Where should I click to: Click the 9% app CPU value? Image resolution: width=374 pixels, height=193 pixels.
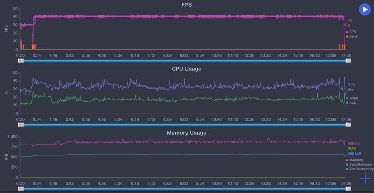point(350,90)
